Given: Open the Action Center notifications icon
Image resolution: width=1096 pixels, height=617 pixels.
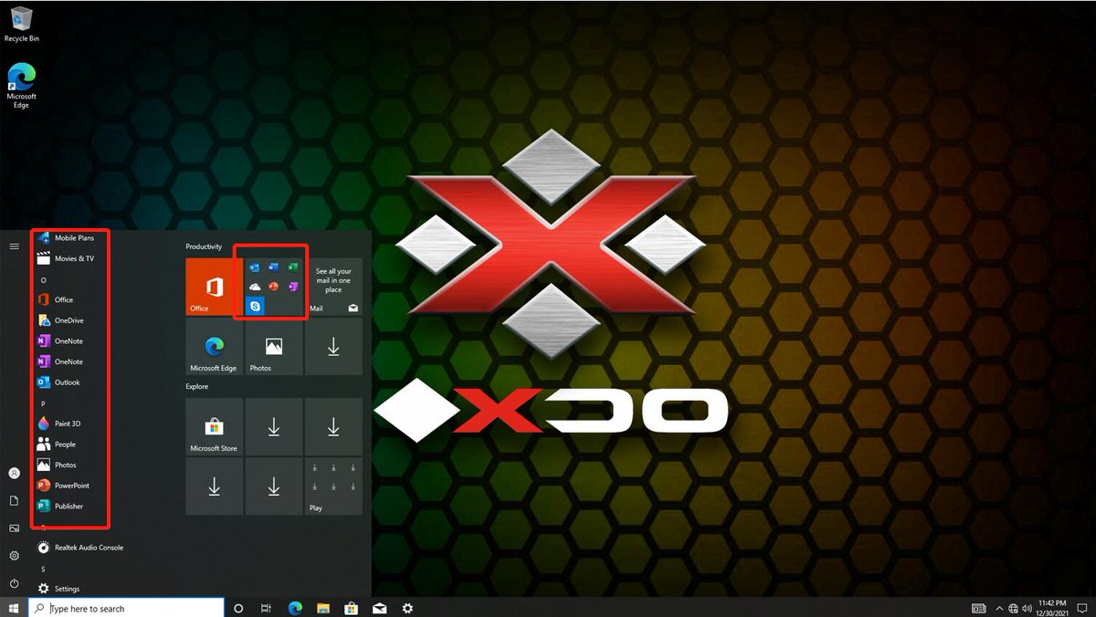Looking at the screenshot, I should click(x=1081, y=608).
